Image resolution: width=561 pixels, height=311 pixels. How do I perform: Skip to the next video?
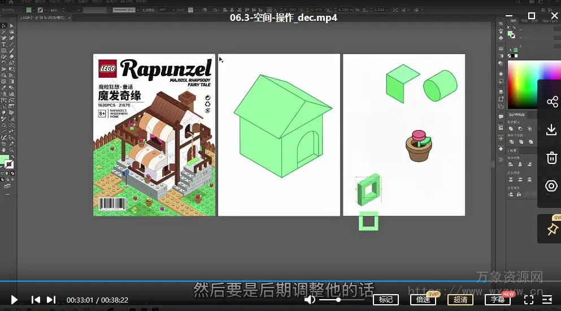click(51, 300)
